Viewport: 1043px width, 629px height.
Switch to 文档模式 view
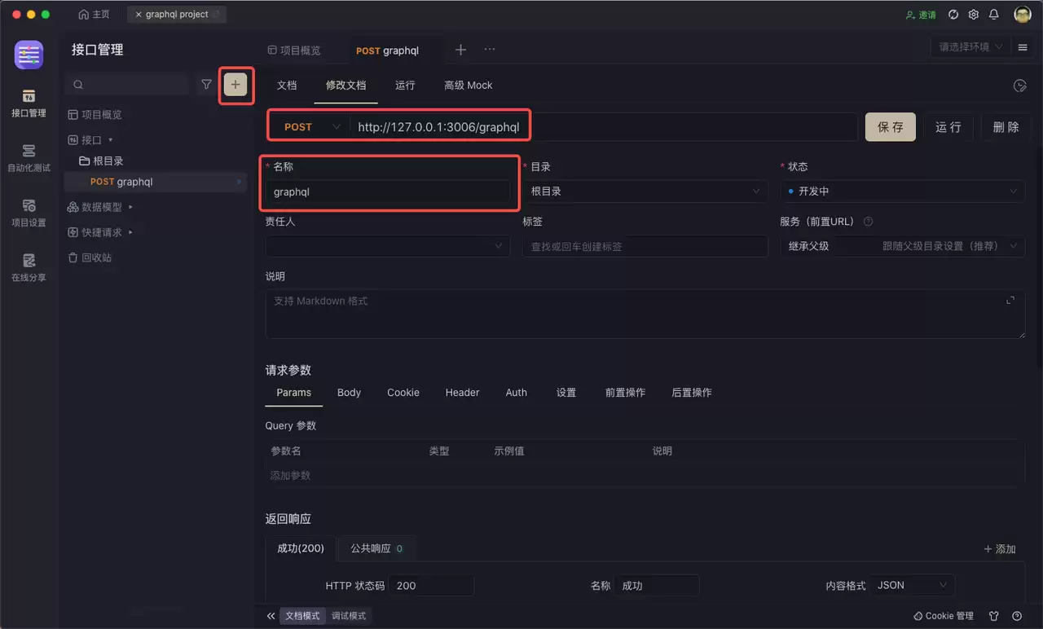pos(302,616)
